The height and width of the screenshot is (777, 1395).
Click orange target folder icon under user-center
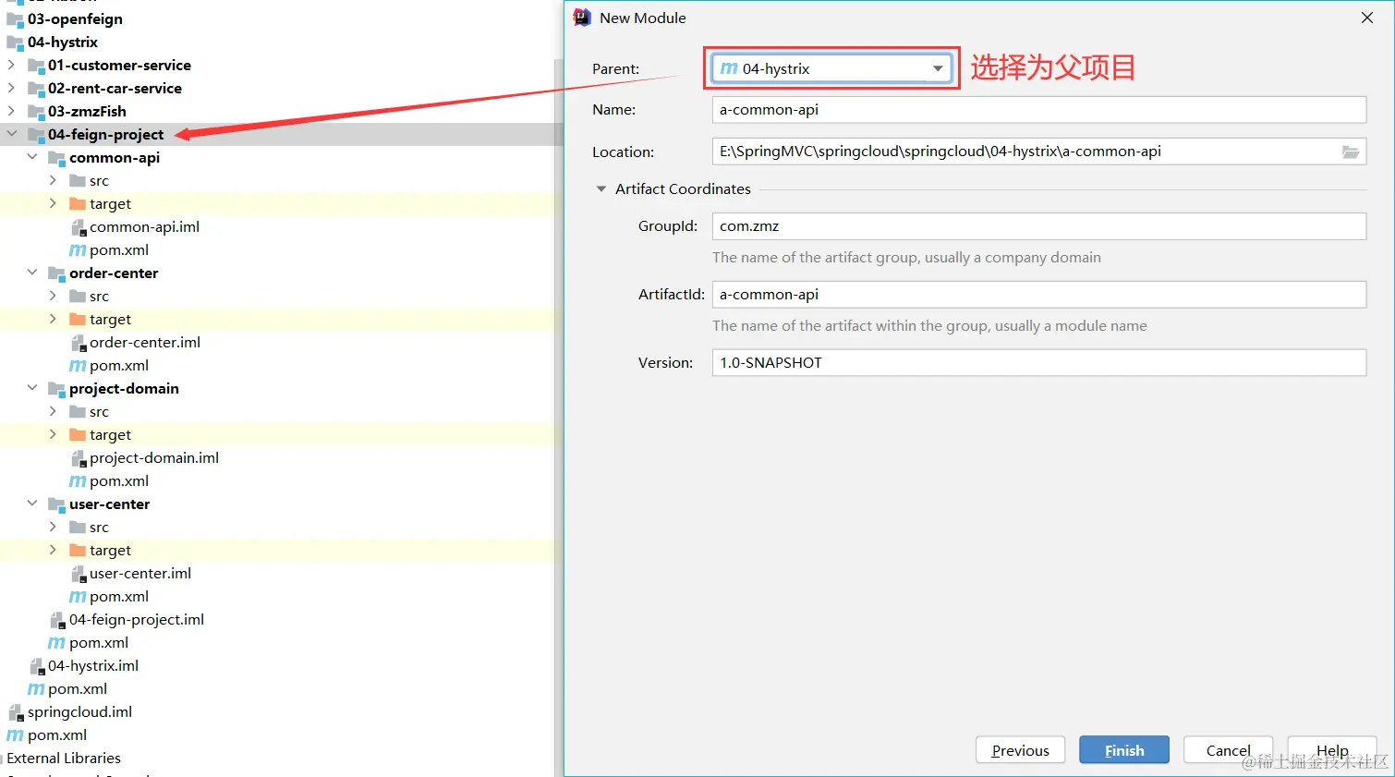point(78,550)
